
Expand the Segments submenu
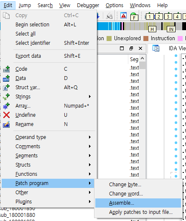tap(90, 155)
